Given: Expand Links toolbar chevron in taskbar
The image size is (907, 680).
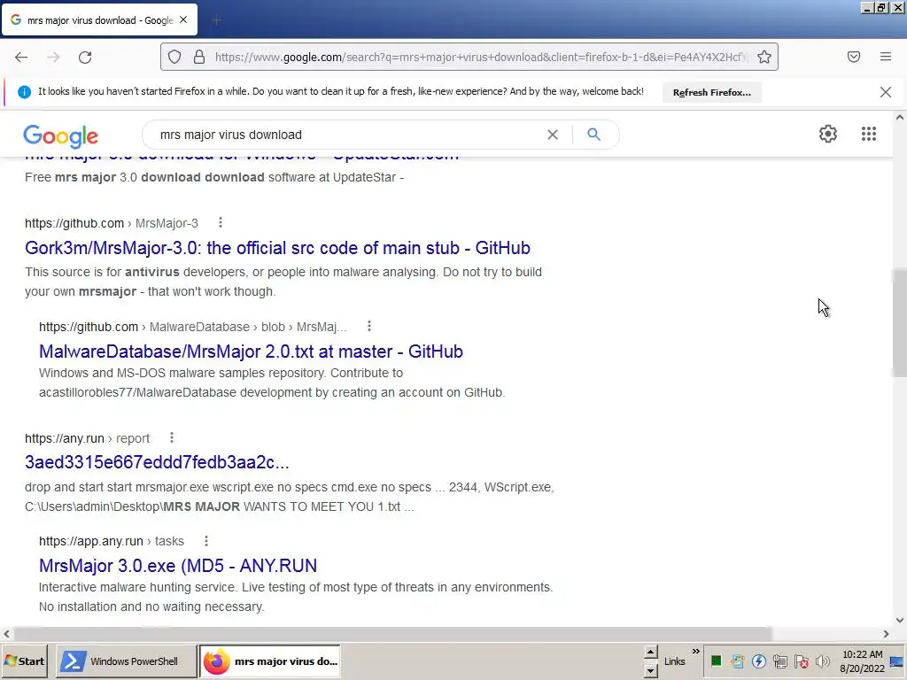Looking at the screenshot, I should (x=695, y=652).
